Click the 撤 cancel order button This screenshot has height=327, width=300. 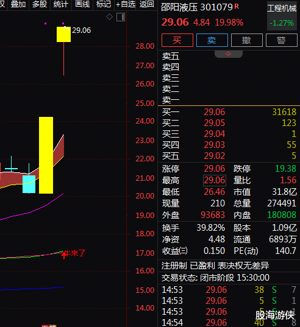tap(247, 40)
